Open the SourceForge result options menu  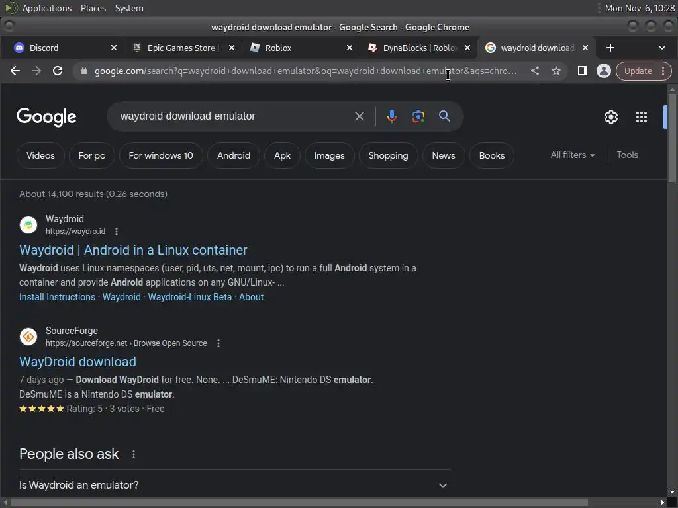point(218,343)
